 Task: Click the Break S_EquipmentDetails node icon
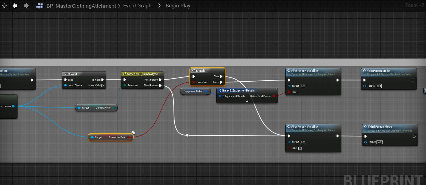[x=220, y=90]
